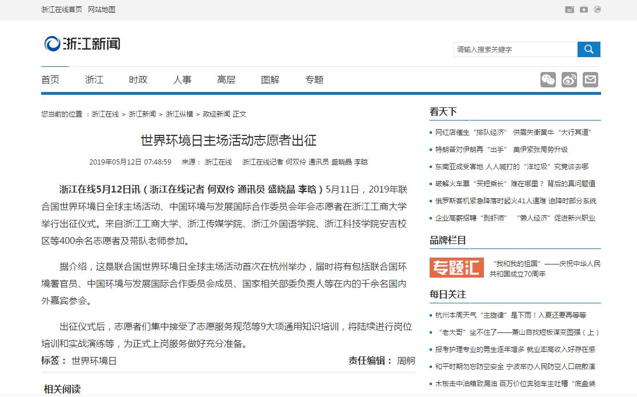
Task: Open 网站地图 link in top bar
Action: point(102,10)
